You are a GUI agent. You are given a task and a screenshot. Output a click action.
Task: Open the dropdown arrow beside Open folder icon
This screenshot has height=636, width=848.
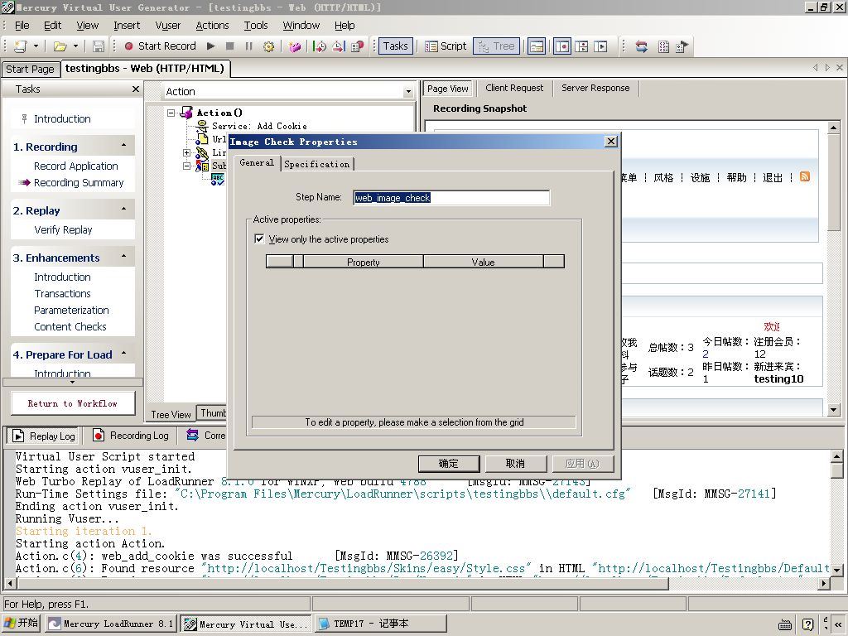(75, 46)
